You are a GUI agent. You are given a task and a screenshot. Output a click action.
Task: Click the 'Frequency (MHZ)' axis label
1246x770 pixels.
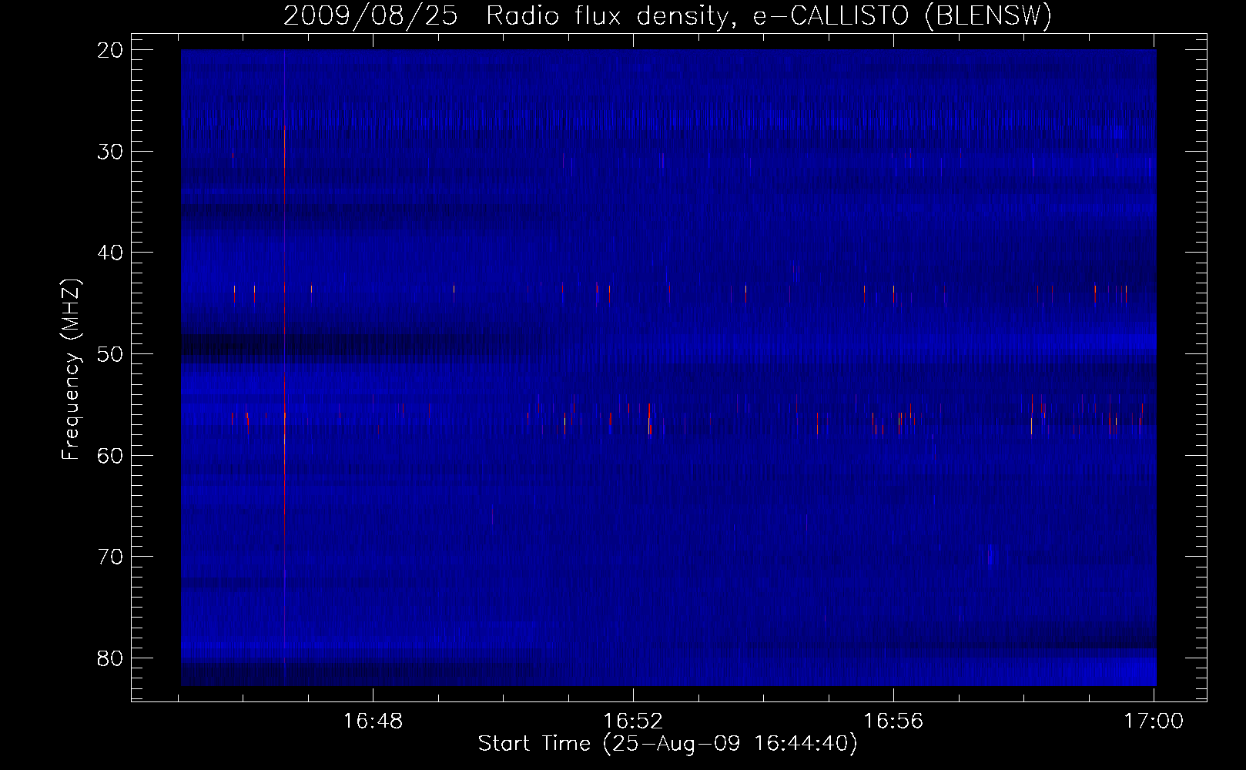(x=71, y=370)
